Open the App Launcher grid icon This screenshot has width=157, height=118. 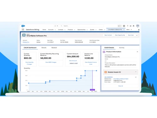click(x=23, y=30)
